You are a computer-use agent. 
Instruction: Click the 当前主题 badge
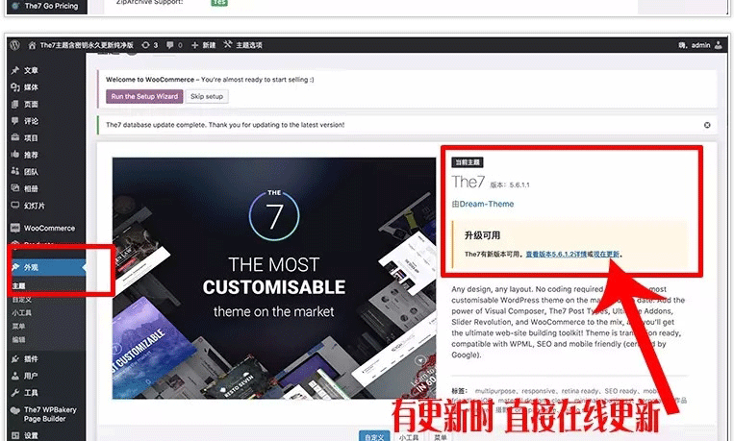tap(468, 162)
